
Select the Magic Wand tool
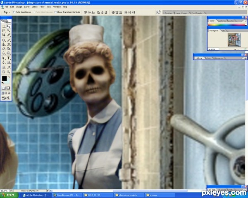tap(9, 31)
